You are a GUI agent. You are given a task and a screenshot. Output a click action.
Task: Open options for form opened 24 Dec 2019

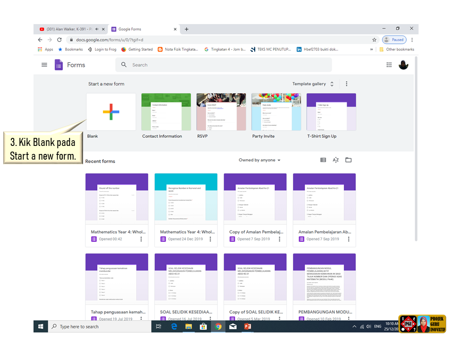point(210,239)
